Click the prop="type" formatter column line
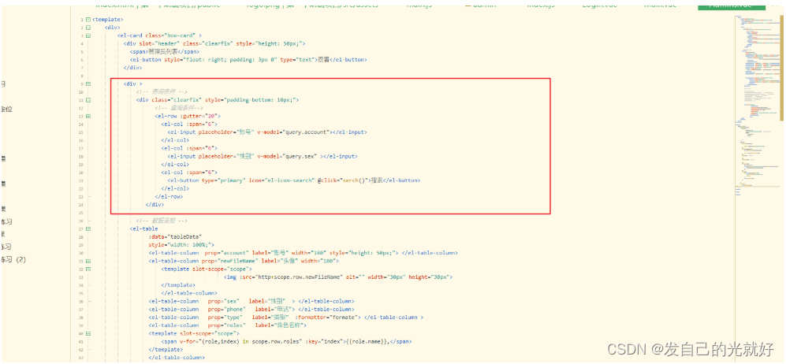Screen dimensions: 786x364 [285, 318]
